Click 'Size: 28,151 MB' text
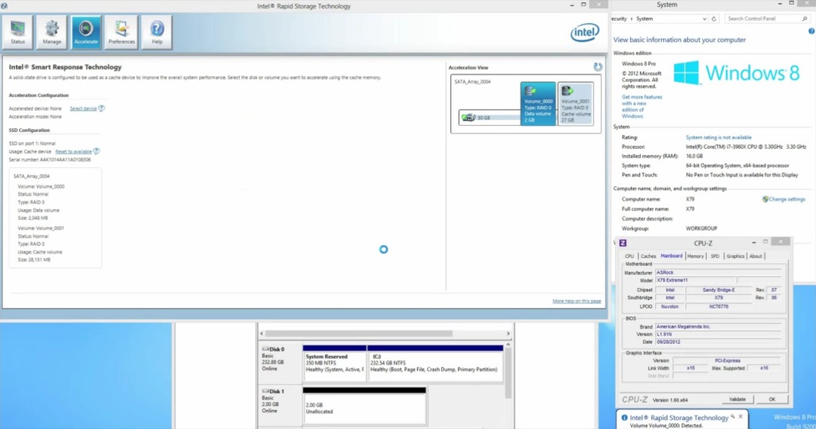The image size is (816, 429). (x=33, y=259)
